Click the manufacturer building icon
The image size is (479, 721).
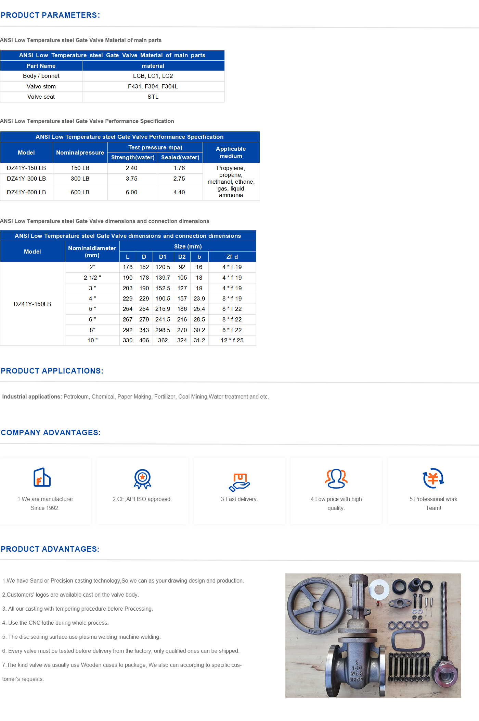pos(42,477)
